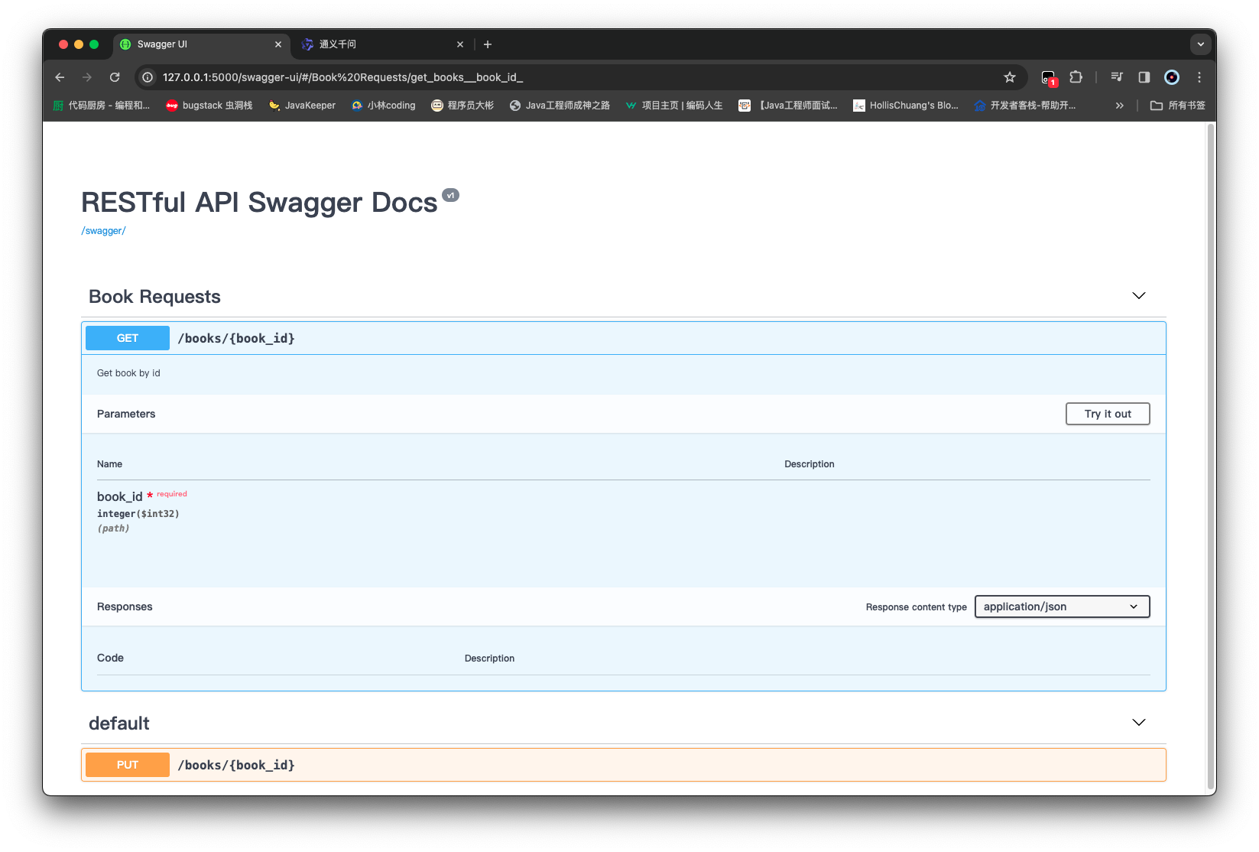Close the 通义千问 tab
This screenshot has width=1259, height=852.
[x=460, y=44]
